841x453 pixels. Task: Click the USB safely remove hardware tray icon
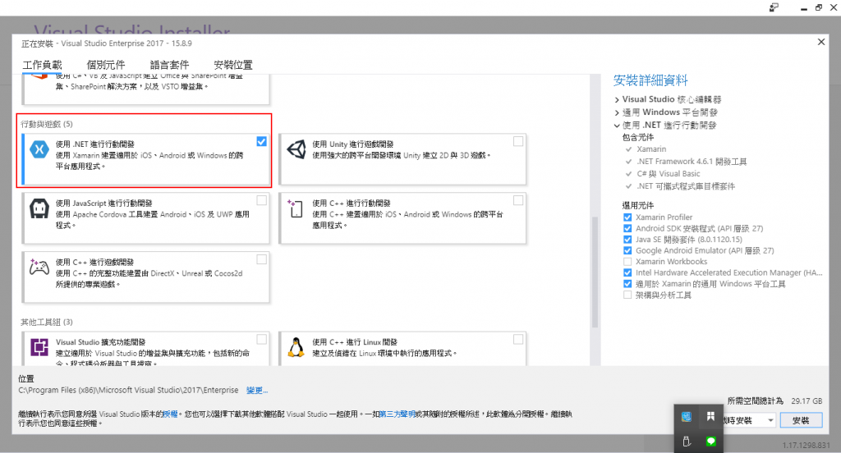click(x=686, y=442)
